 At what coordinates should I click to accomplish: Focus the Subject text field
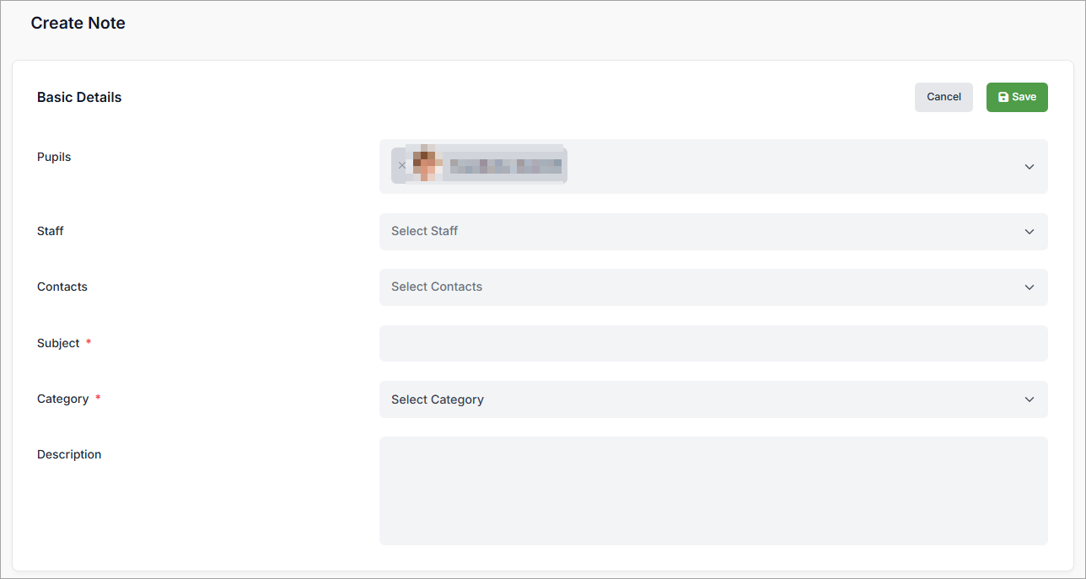coord(713,344)
